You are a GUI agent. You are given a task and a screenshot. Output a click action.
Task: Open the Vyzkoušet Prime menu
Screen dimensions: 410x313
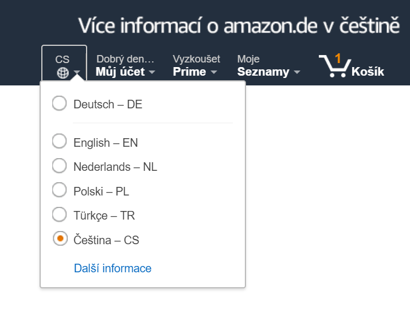196,65
